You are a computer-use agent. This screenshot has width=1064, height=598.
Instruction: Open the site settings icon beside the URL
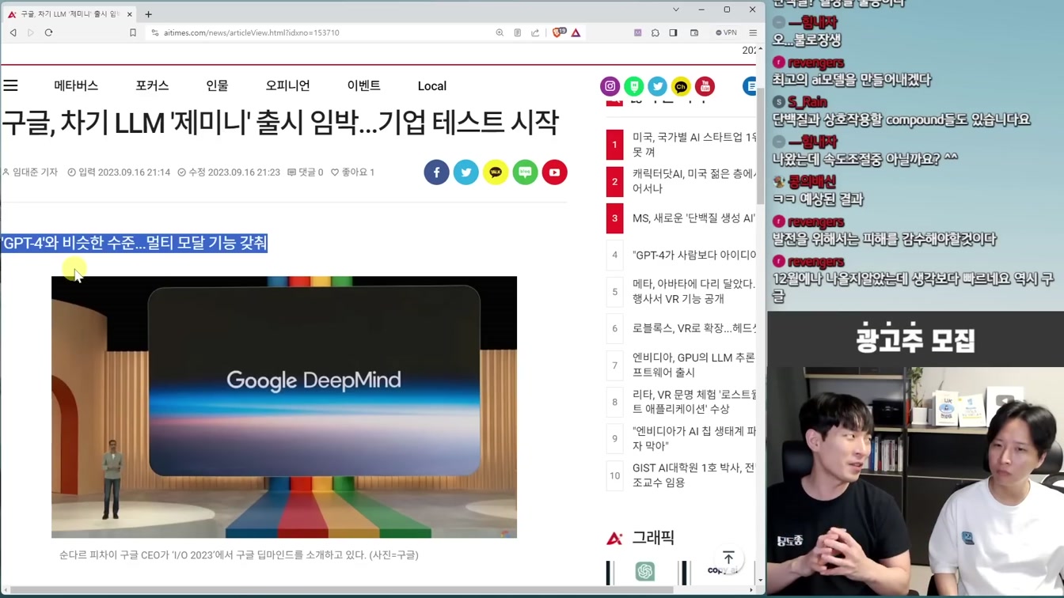pos(155,33)
